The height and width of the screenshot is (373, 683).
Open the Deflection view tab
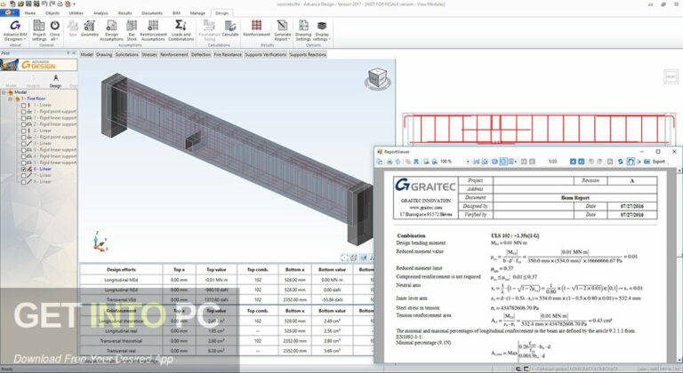pyautogui.click(x=201, y=55)
